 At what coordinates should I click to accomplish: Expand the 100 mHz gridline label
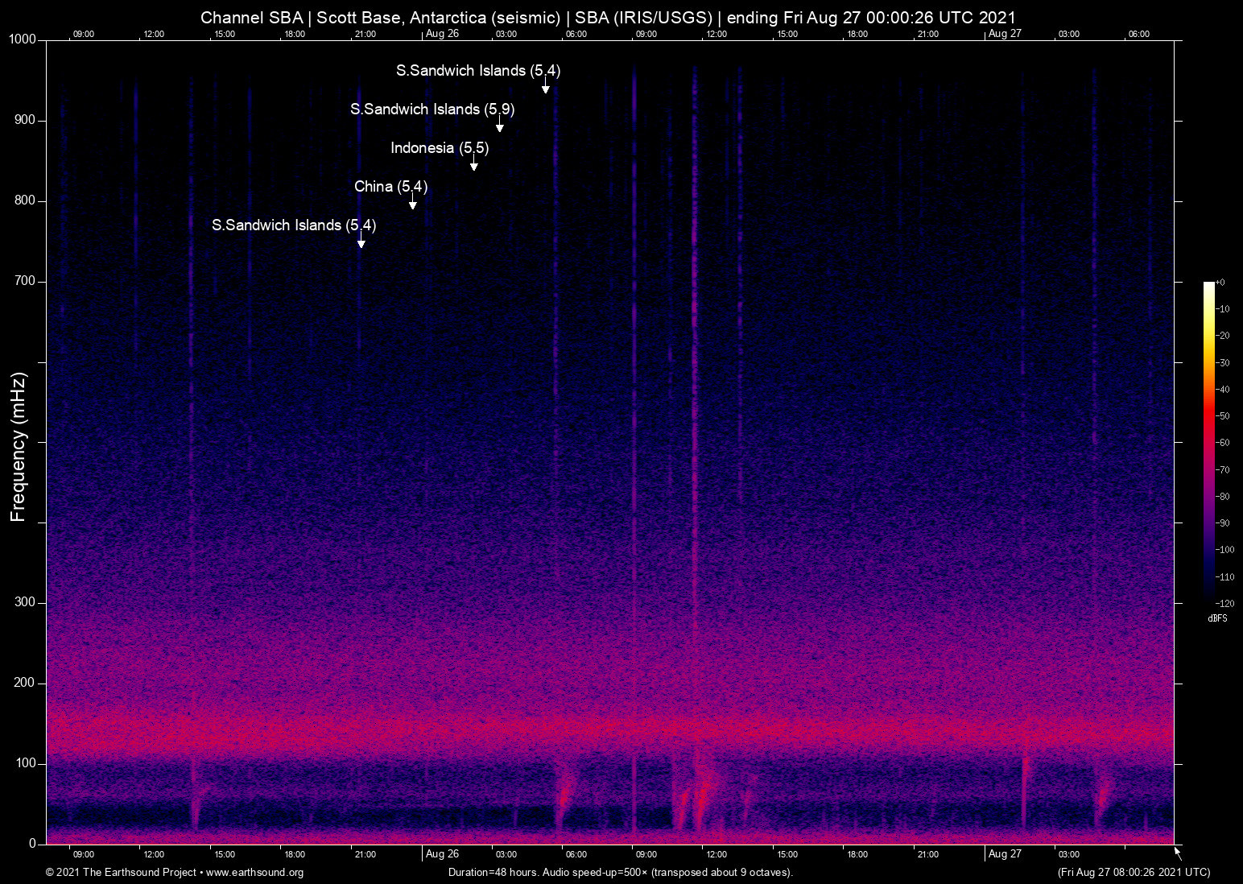[25, 761]
